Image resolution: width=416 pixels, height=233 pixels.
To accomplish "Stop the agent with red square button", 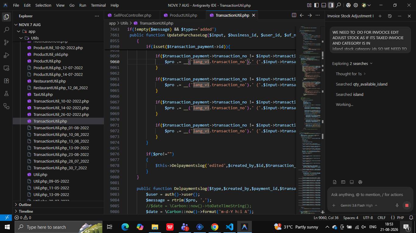I will [x=407, y=205].
